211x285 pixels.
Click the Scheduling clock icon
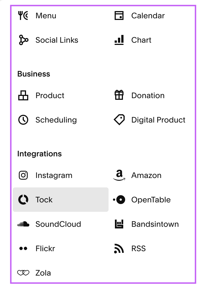23,120
